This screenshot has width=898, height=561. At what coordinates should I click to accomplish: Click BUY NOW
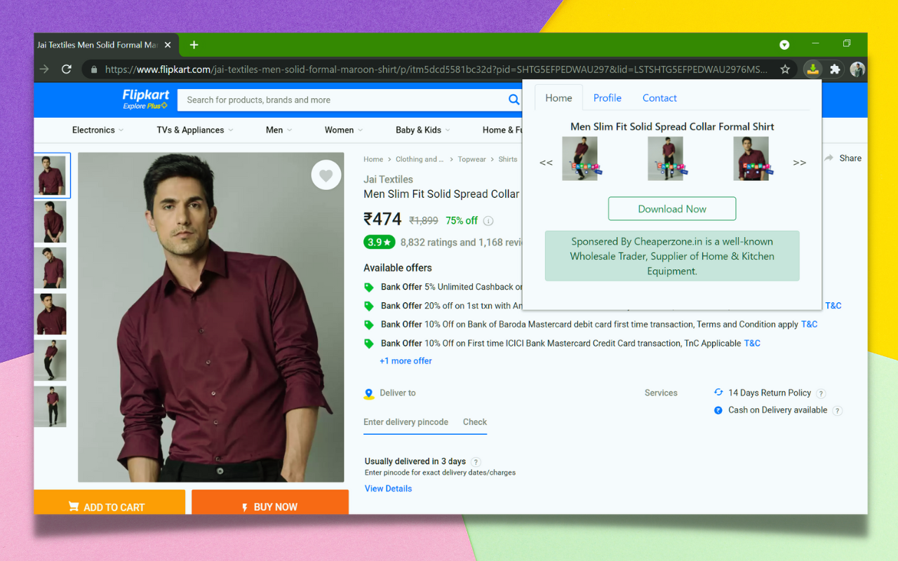pos(270,502)
